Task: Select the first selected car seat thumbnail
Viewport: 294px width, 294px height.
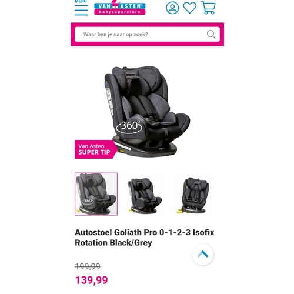Action: pos(96,194)
